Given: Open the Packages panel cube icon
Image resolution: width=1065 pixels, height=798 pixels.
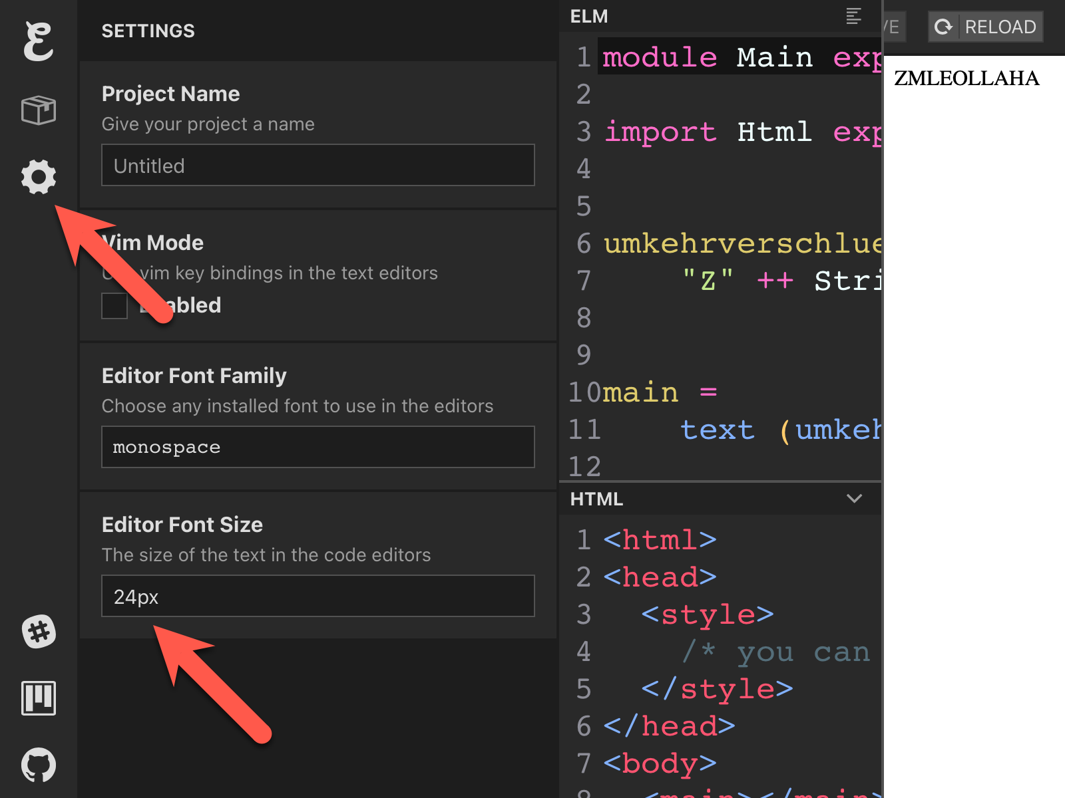Looking at the screenshot, I should (x=38, y=110).
